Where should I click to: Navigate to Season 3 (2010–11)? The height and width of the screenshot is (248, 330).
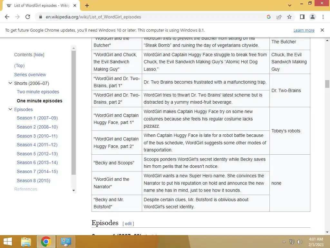point(37,136)
